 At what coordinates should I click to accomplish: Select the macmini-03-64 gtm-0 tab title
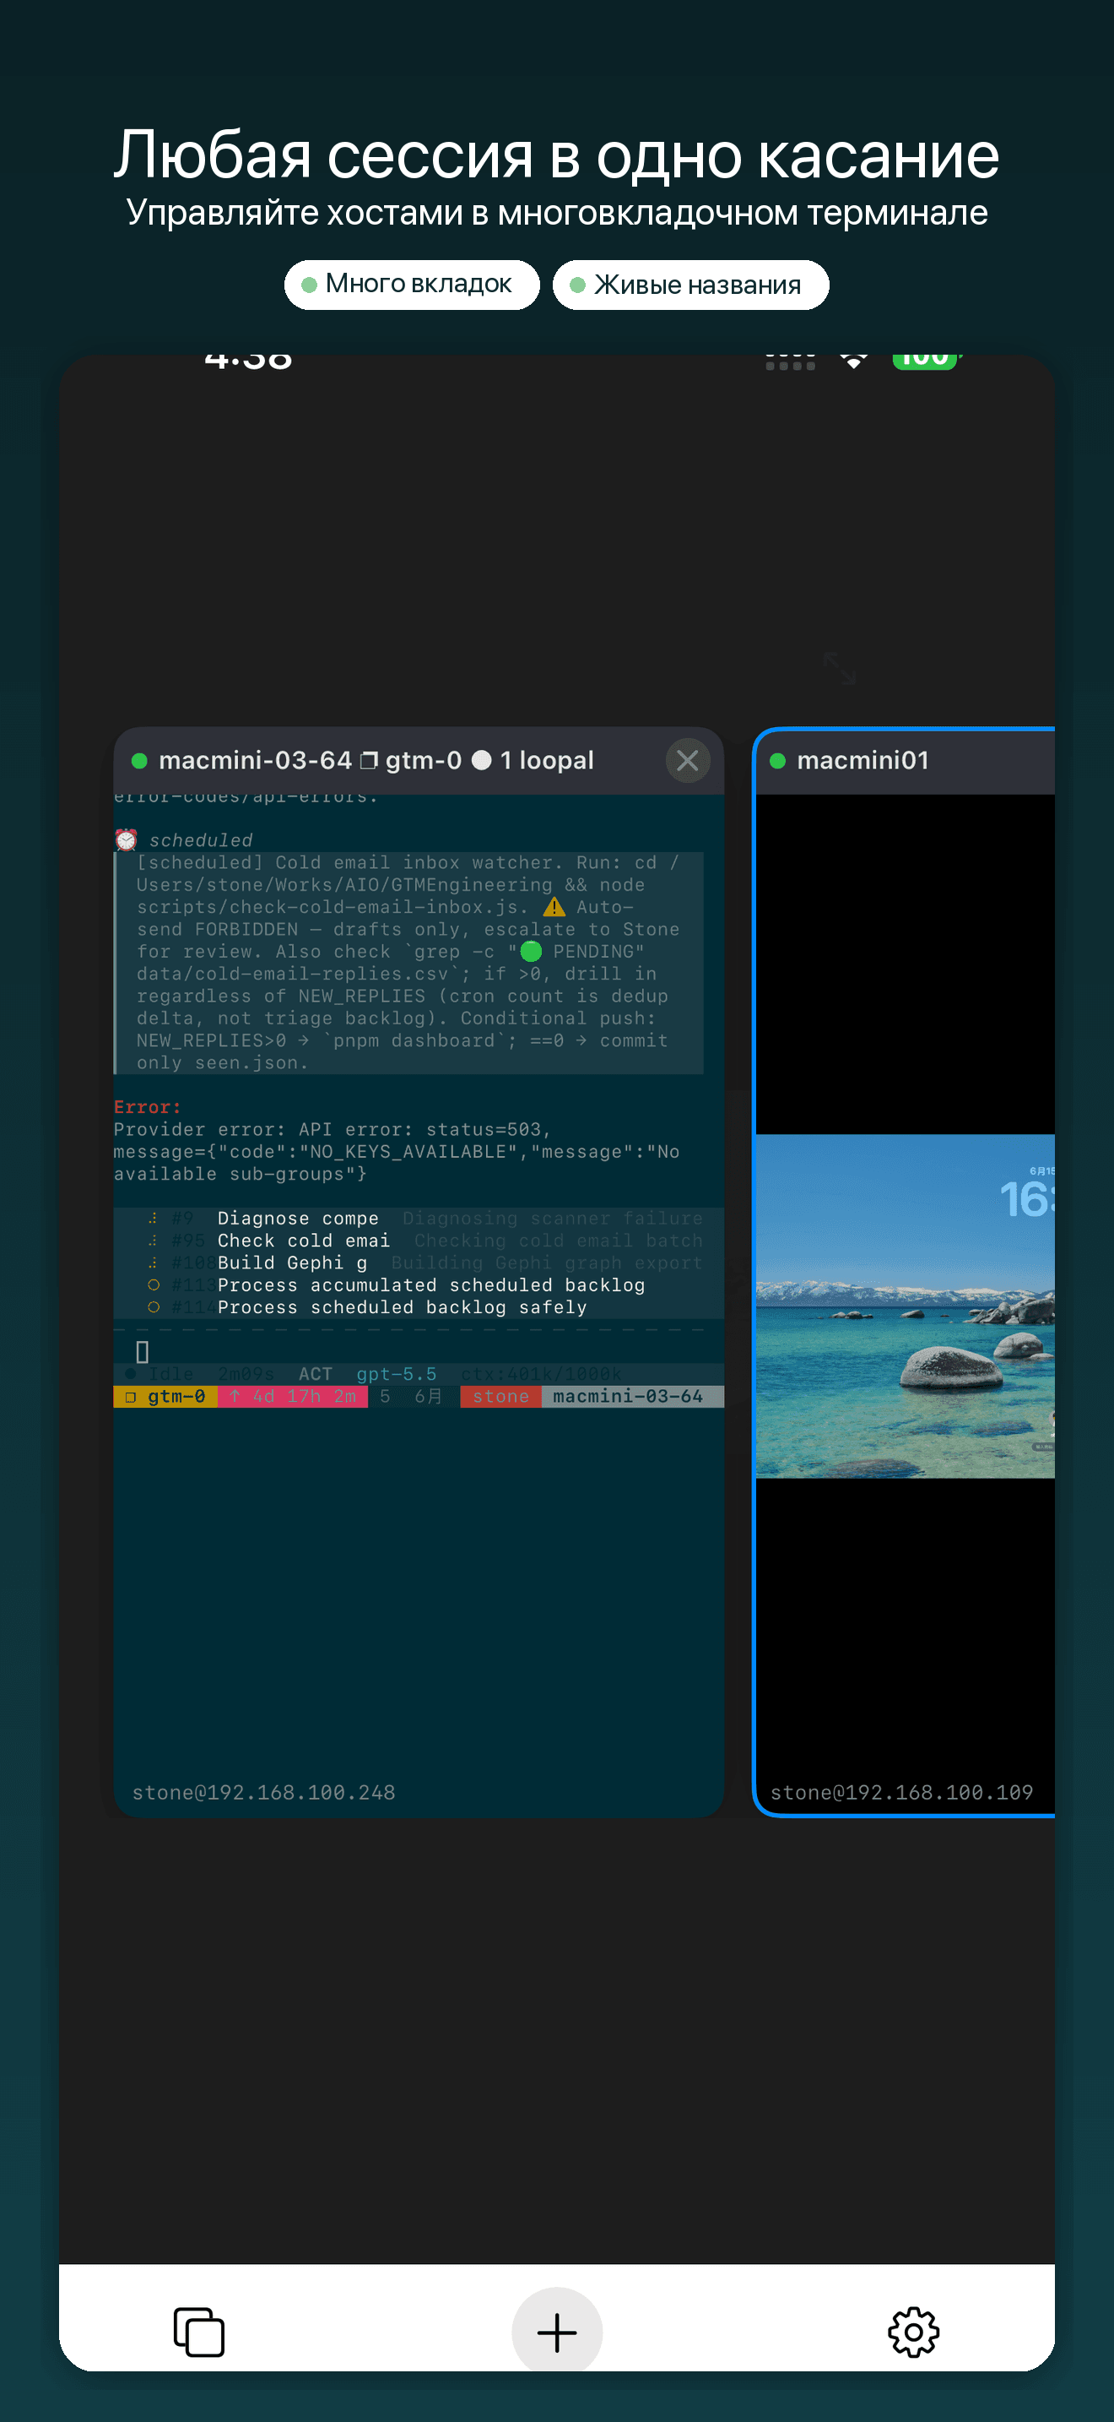point(376,760)
